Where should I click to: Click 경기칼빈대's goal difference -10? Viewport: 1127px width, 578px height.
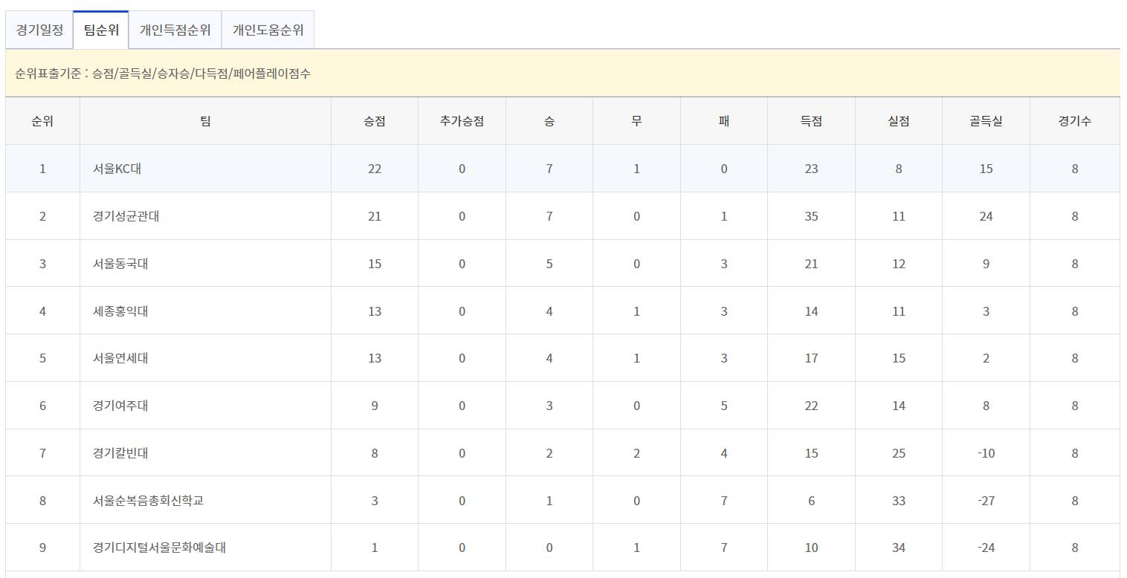(986, 453)
